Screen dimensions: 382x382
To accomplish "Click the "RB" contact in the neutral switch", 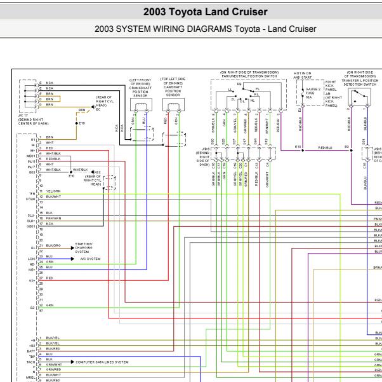I will point(239,84).
